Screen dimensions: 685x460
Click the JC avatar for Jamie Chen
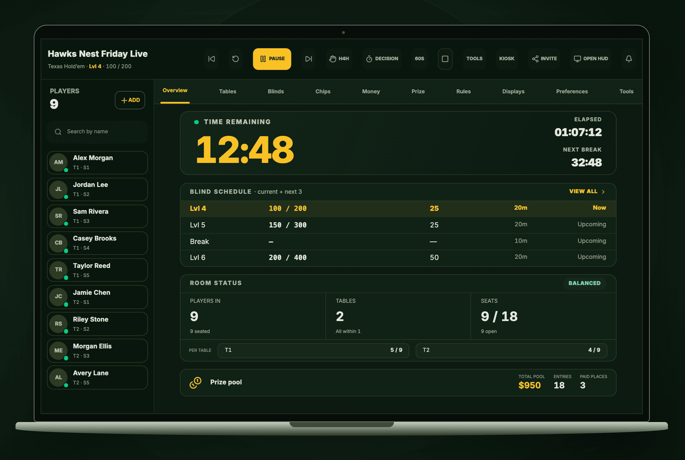(x=59, y=296)
